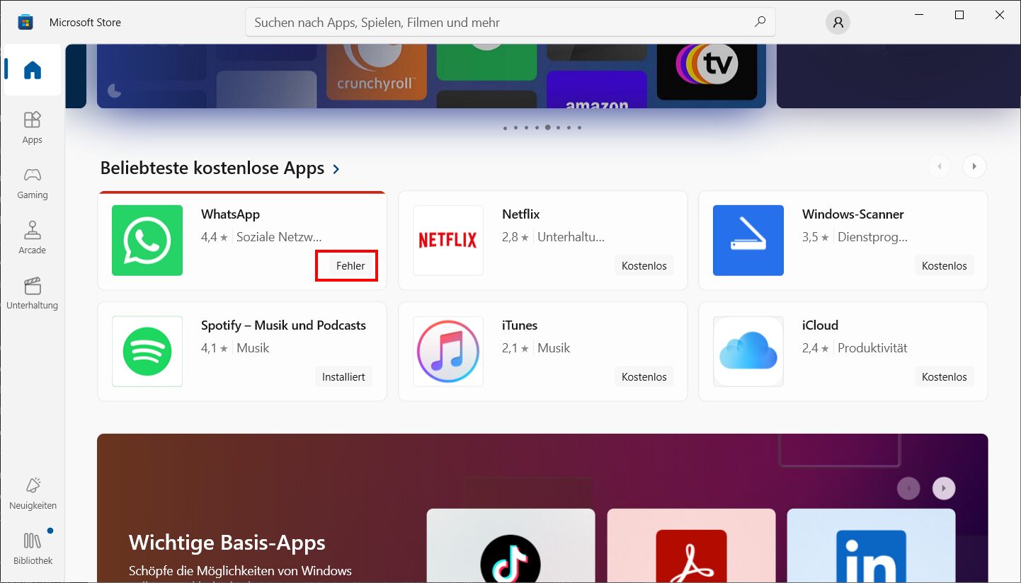Open the Arcade section
Viewport: 1021px width, 583px height.
pyautogui.click(x=33, y=238)
